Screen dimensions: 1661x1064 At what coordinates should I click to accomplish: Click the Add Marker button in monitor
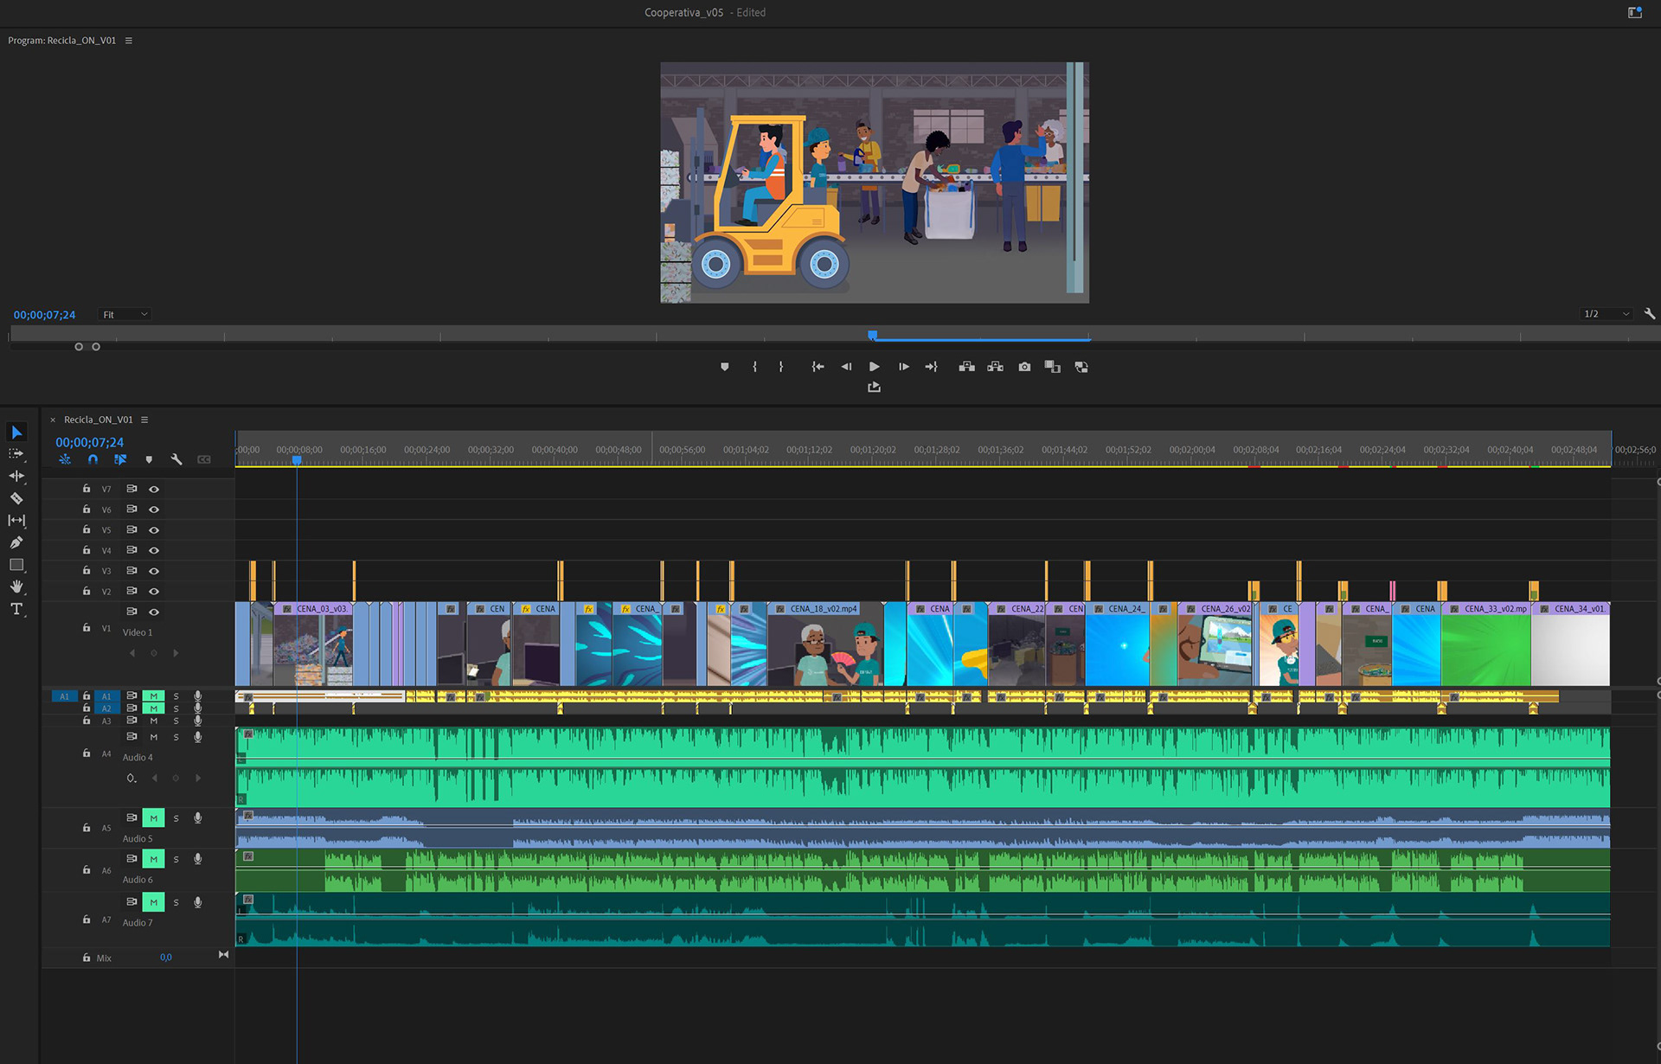(x=725, y=367)
